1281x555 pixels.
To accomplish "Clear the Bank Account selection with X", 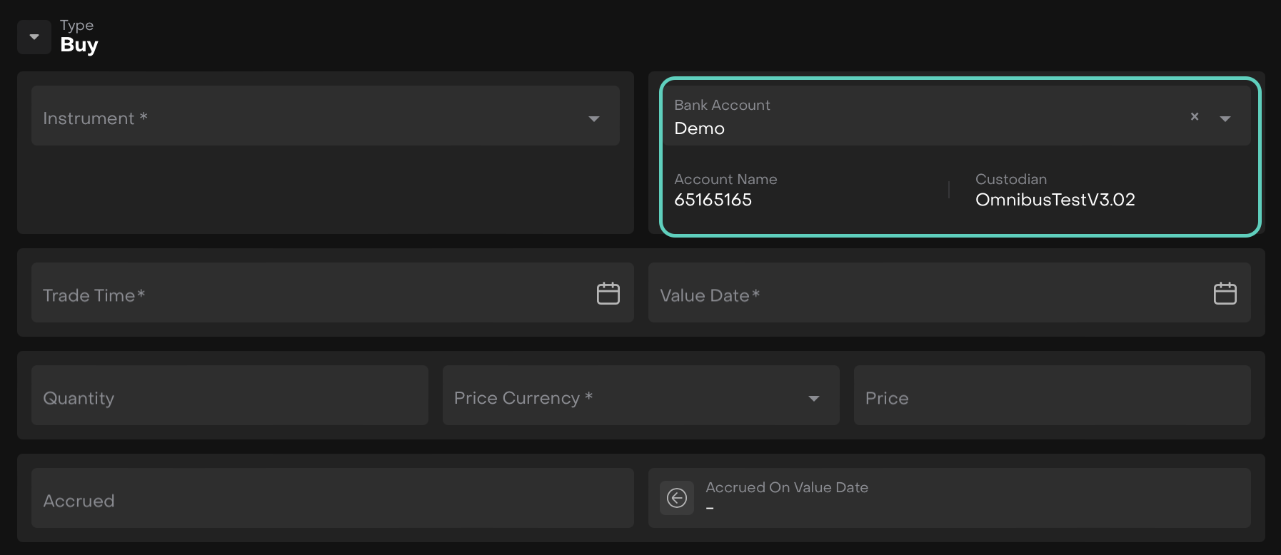I will coord(1194,116).
